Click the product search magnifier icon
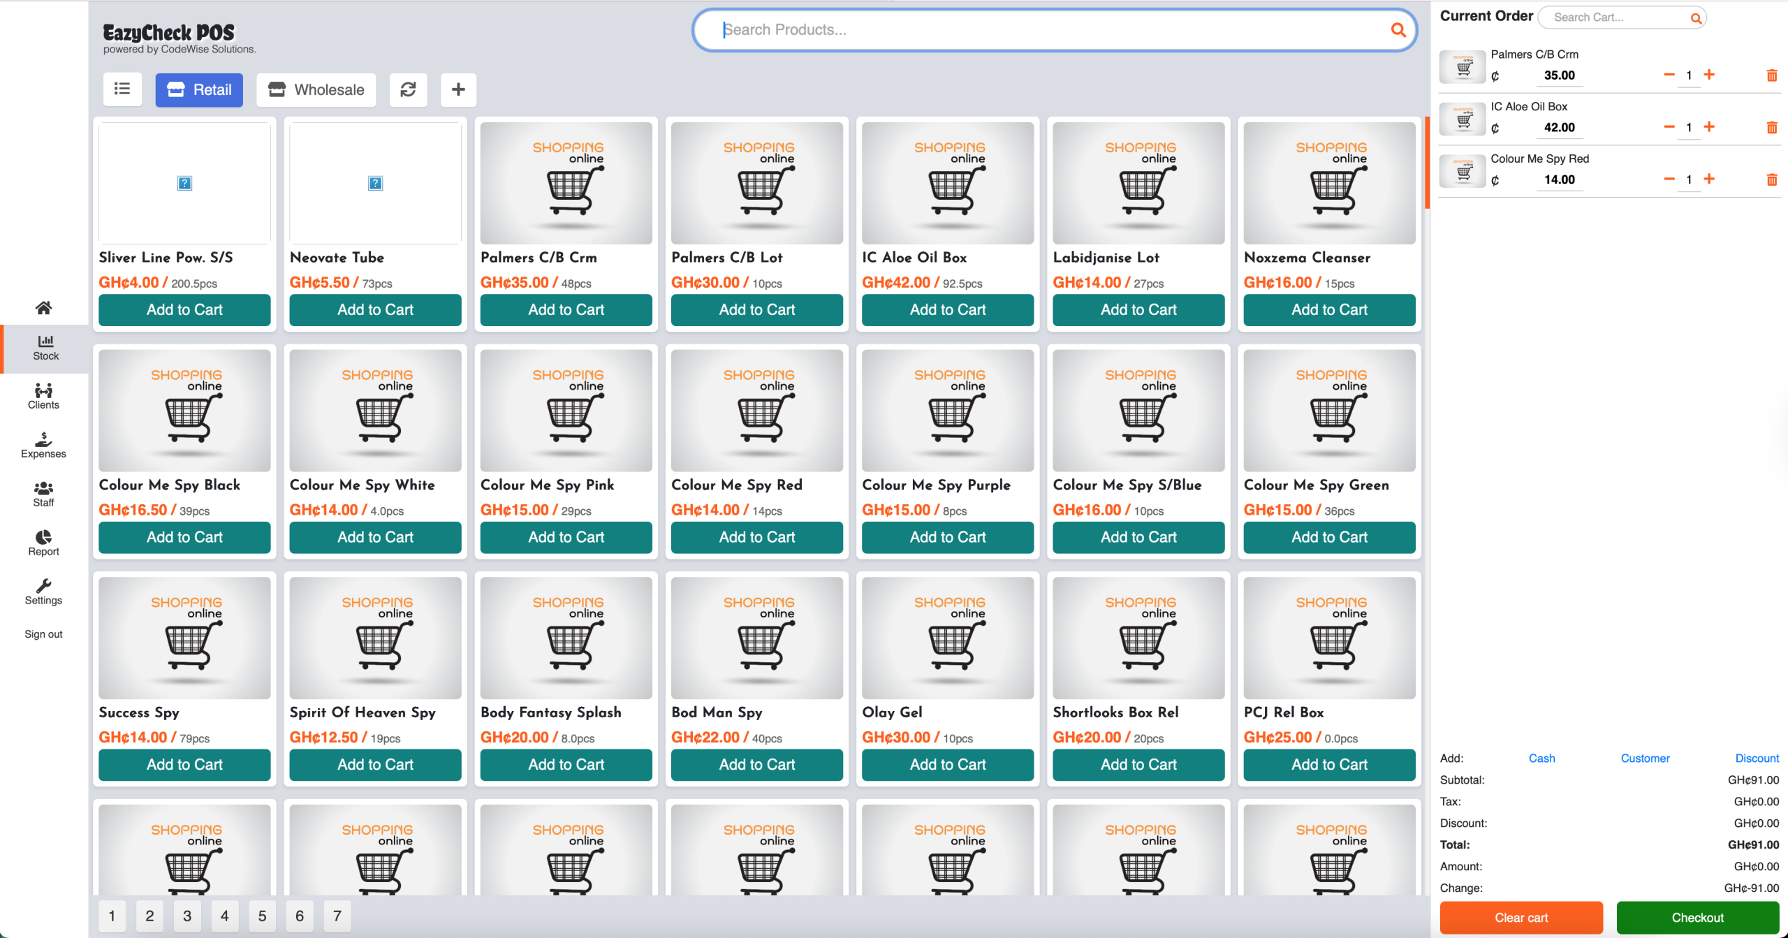Viewport: 1788px width, 938px height. pos(1398,30)
